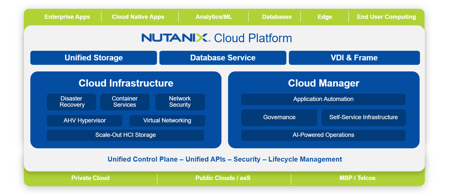Image resolution: width=451 pixels, height=194 pixels.
Task: Open the Cloud Native Apps tab
Action: coord(138,17)
